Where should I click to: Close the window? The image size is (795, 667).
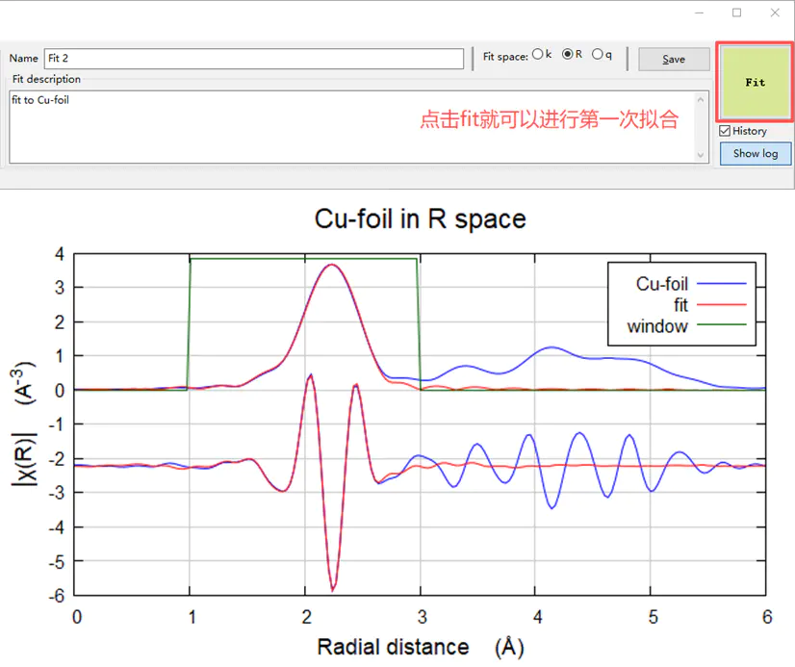775,13
